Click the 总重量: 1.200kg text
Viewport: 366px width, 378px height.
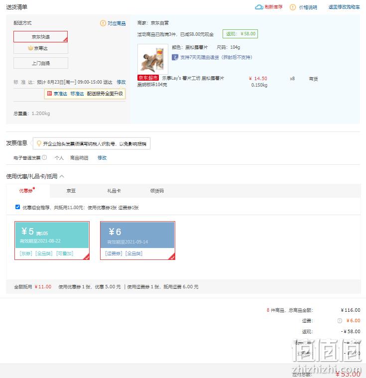(32, 114)
